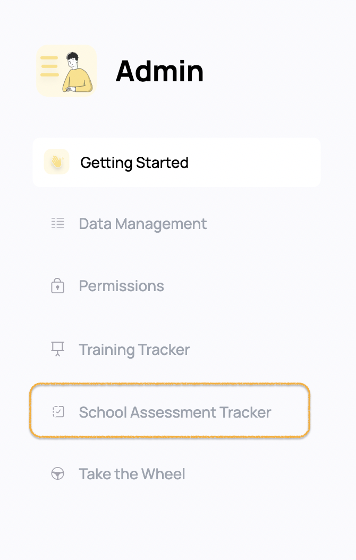Go to the Data Management section

click(142, 224)
